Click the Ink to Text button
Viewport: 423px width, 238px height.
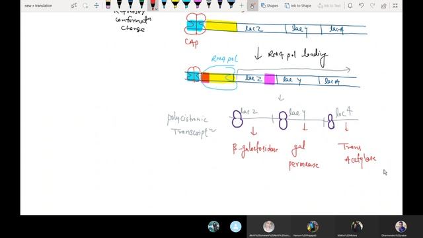tap(329, 6)
